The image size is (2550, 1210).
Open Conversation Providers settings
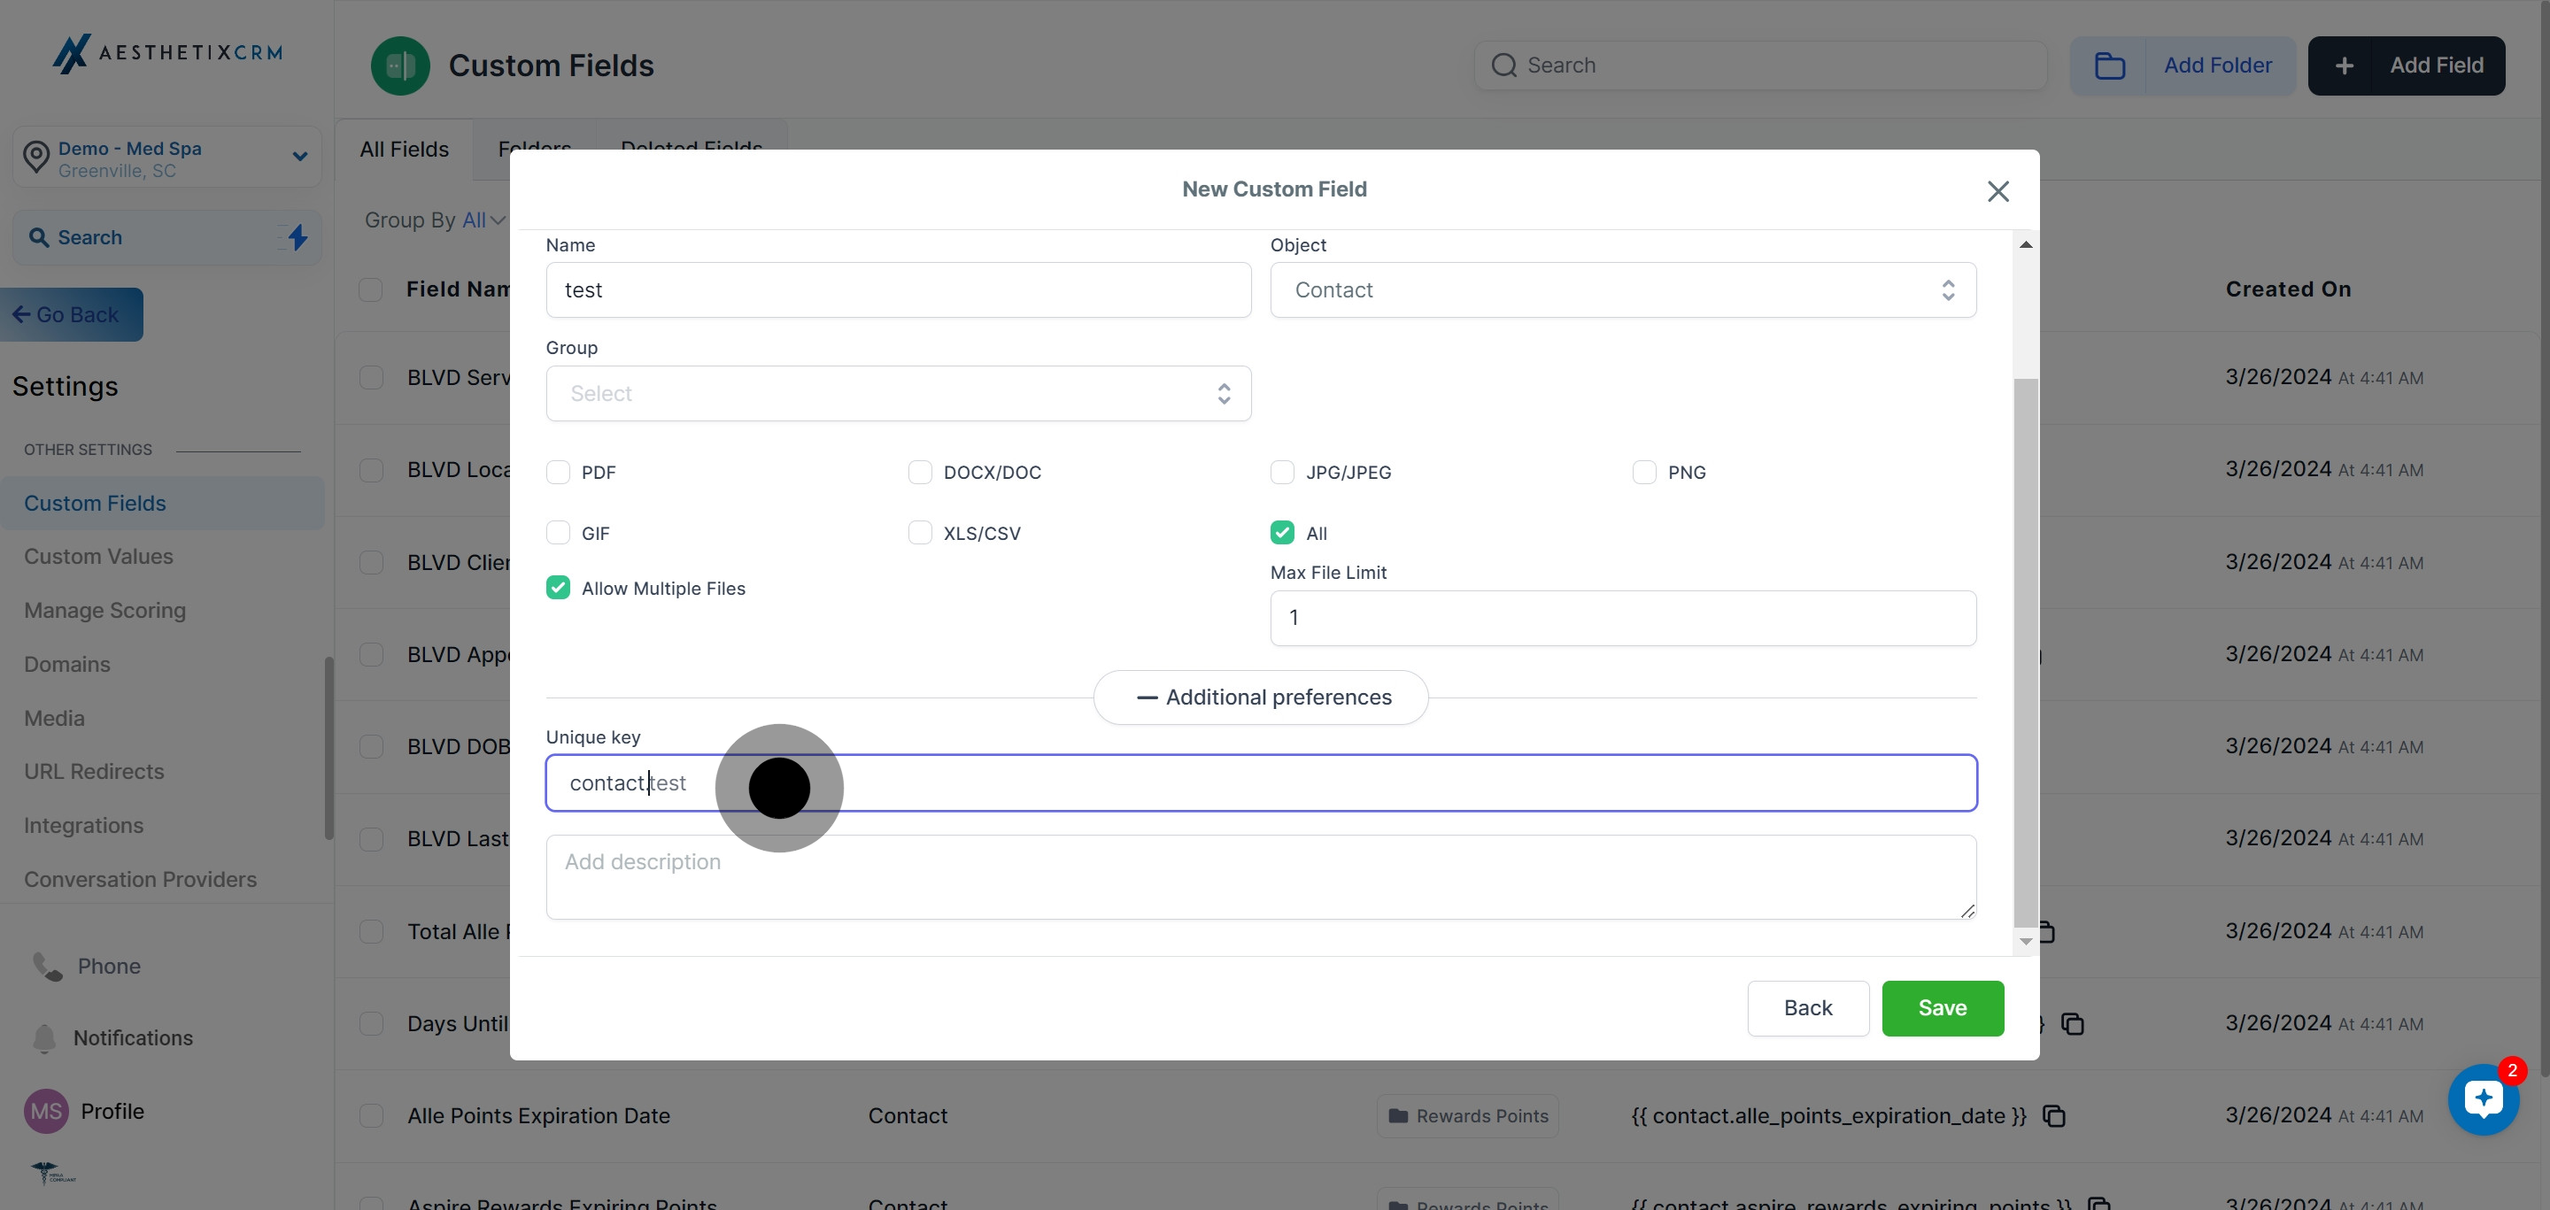point(141,880)
